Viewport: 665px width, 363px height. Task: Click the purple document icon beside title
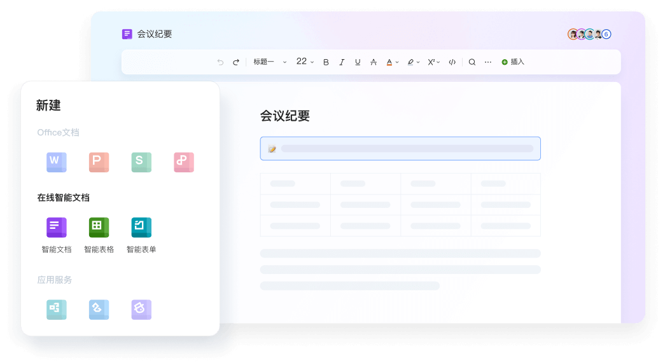pos(127,34)
